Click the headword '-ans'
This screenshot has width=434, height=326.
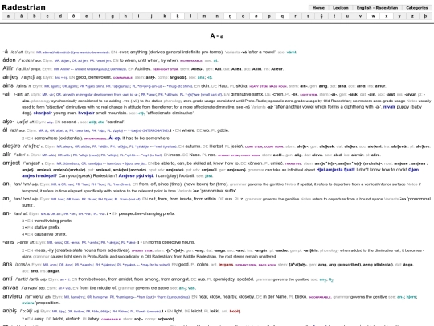[x=8, y=242]
